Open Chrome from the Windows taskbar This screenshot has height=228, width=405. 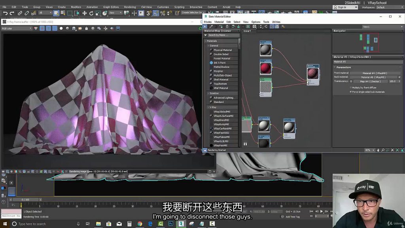tap(140, 224)
